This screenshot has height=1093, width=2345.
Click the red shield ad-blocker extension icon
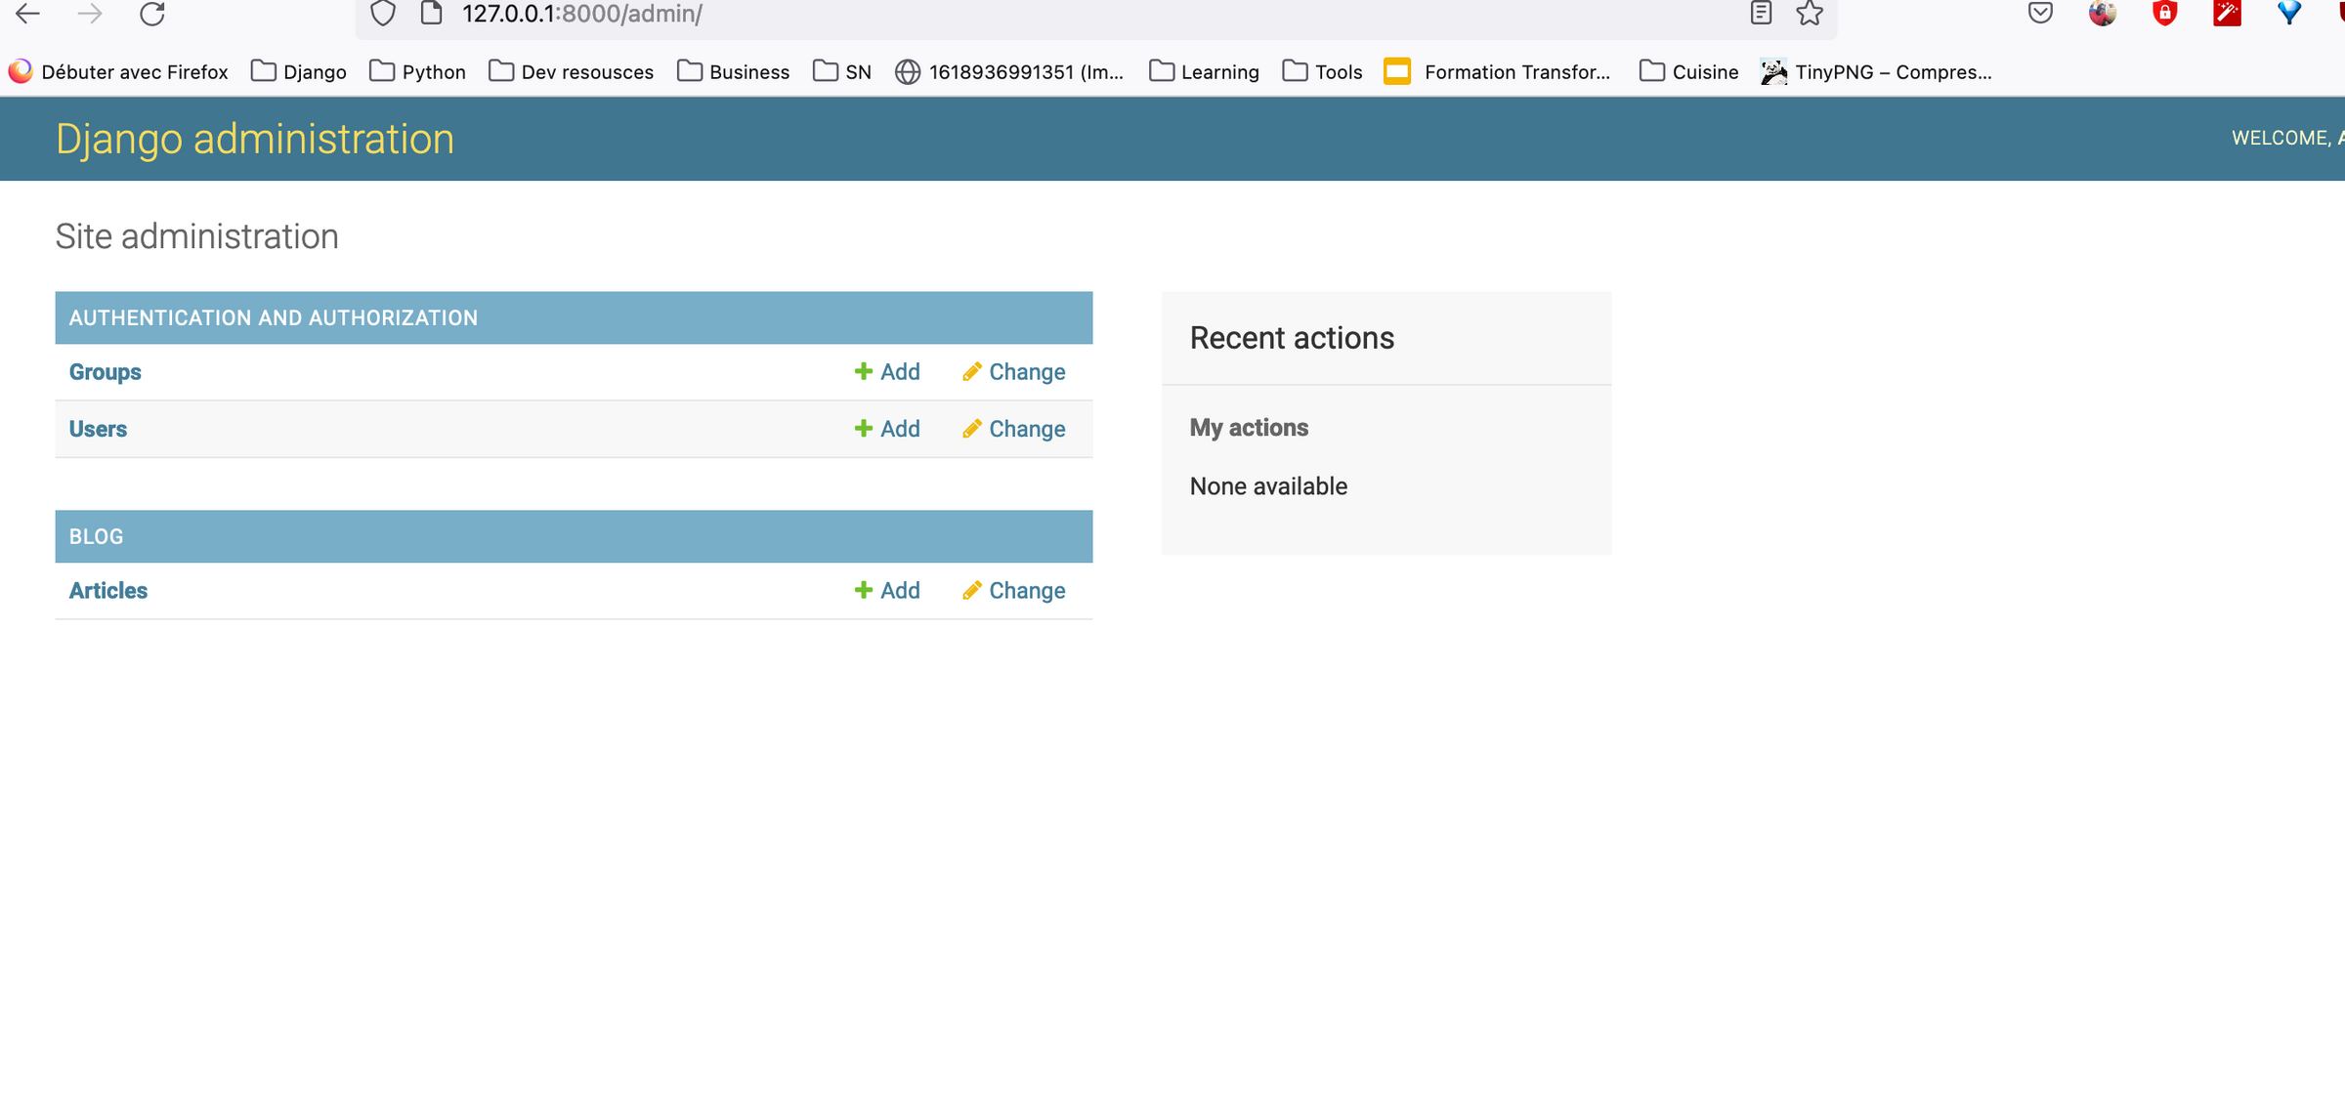click(x=2164, y=13)
